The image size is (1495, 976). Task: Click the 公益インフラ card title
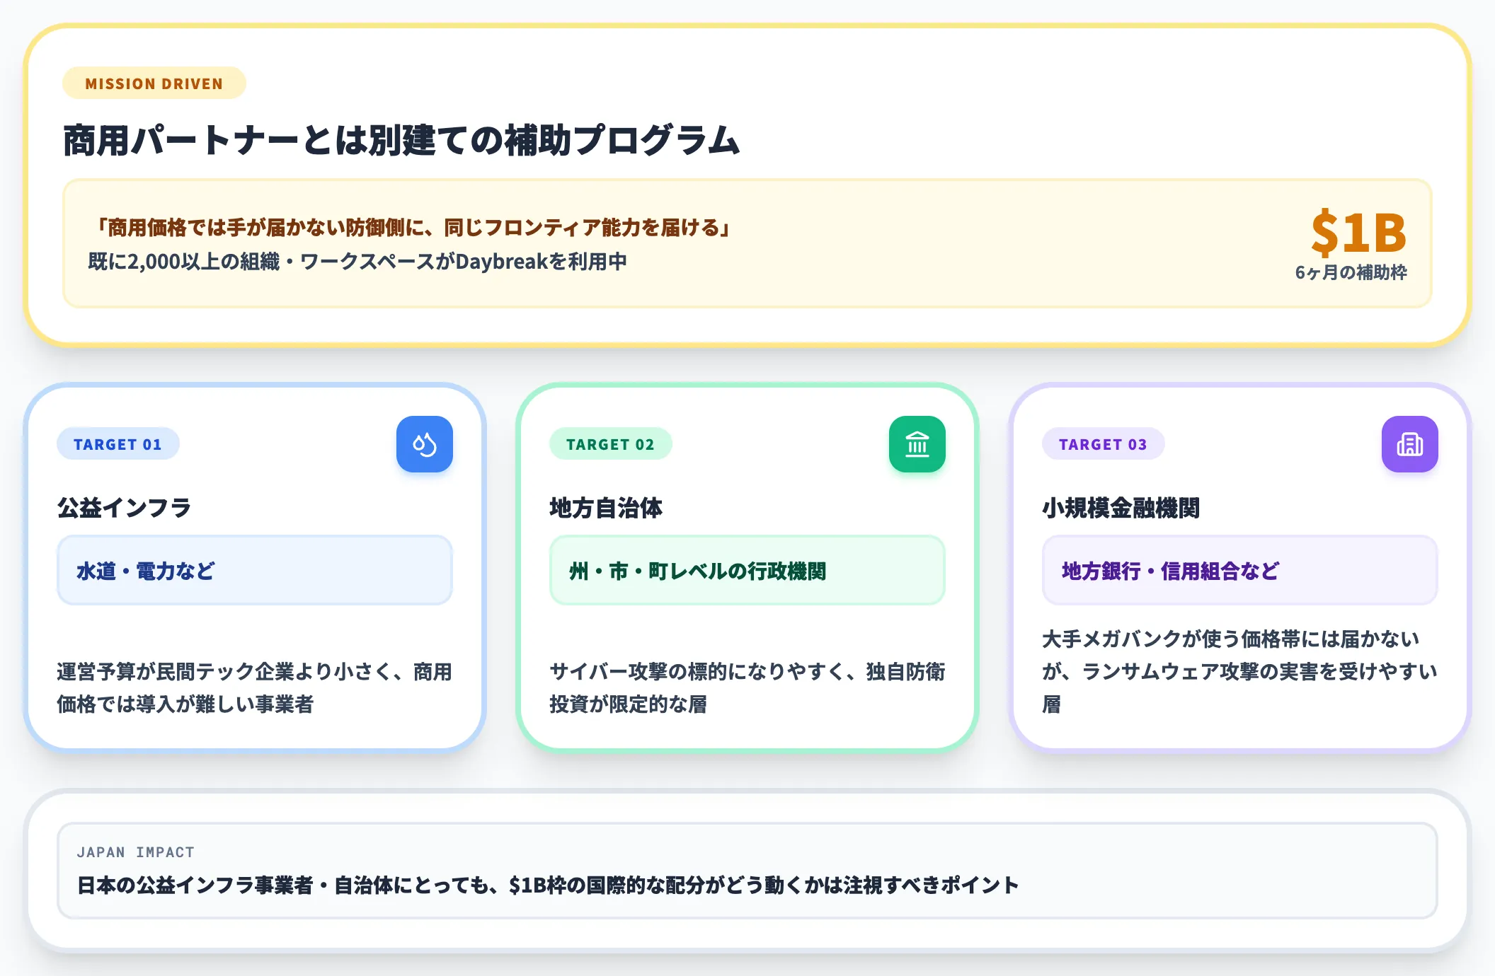(x=124, y=508)
